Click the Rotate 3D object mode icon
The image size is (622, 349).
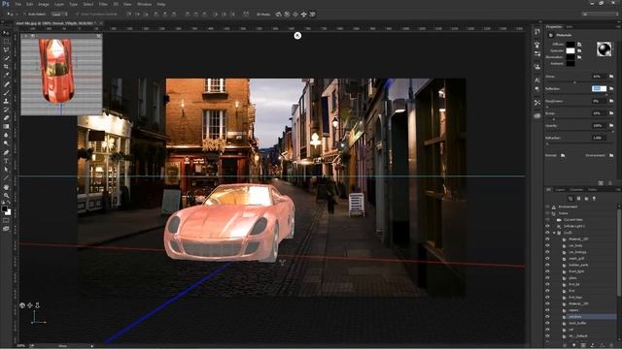278,15
